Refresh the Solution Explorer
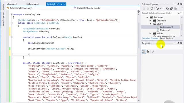184x103 pixels. (x=167, y=9)
